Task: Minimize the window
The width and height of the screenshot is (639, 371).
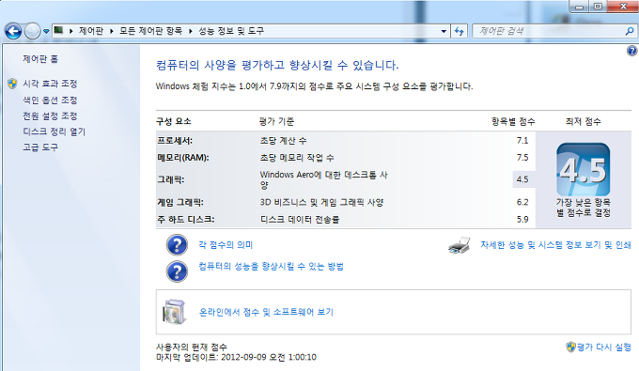Action: click(x=580, y=7)
